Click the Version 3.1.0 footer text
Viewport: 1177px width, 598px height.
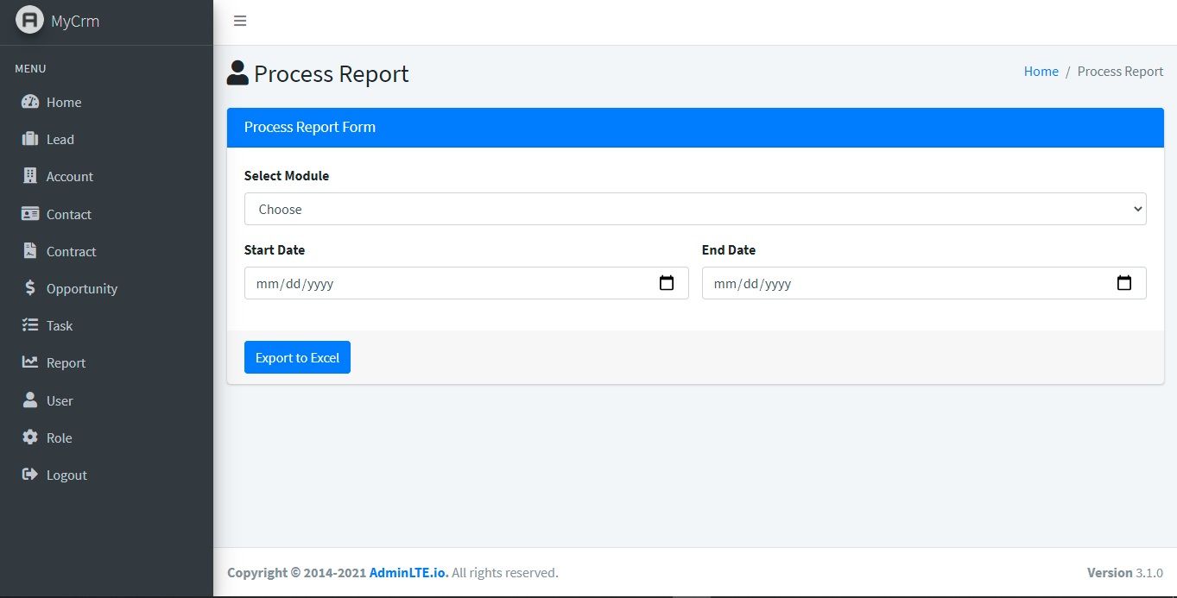point(1125,572)
